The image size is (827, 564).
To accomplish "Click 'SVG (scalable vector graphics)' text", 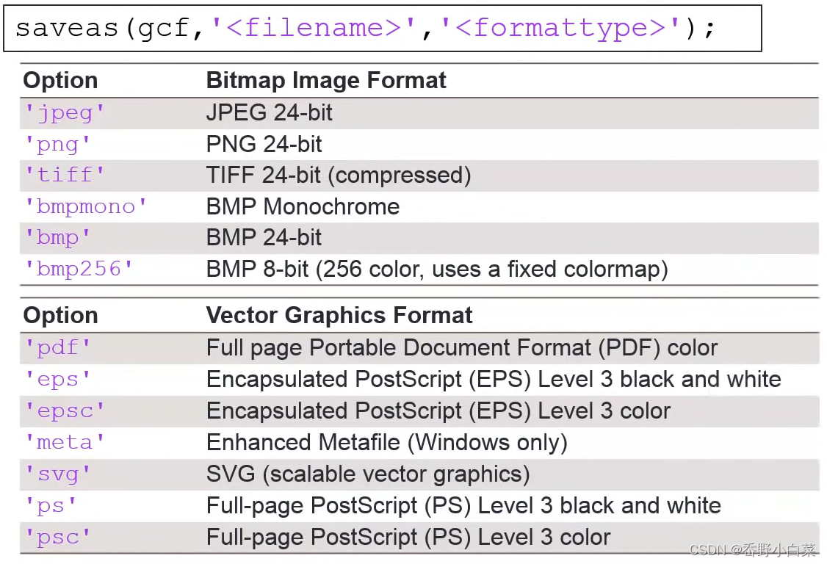I will [x=368, y=474].
